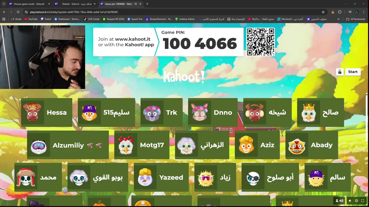The height and width of the screenshot is (207, 369).
Task: Click Dnno's donkey avatar
Action: 199,112
